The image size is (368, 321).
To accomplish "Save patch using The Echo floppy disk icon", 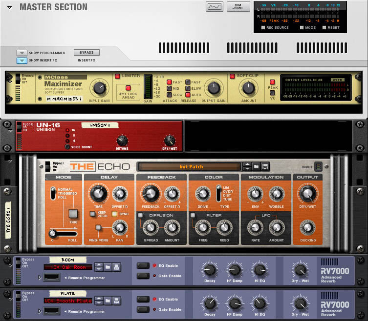I will coord(265,166).
